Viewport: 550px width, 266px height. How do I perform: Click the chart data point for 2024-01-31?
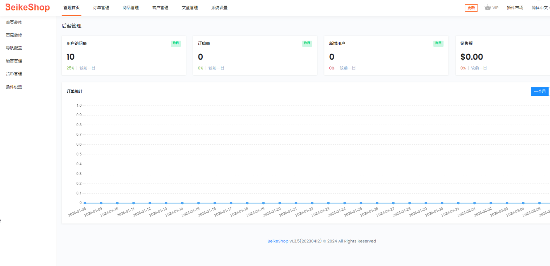point(458,203)
